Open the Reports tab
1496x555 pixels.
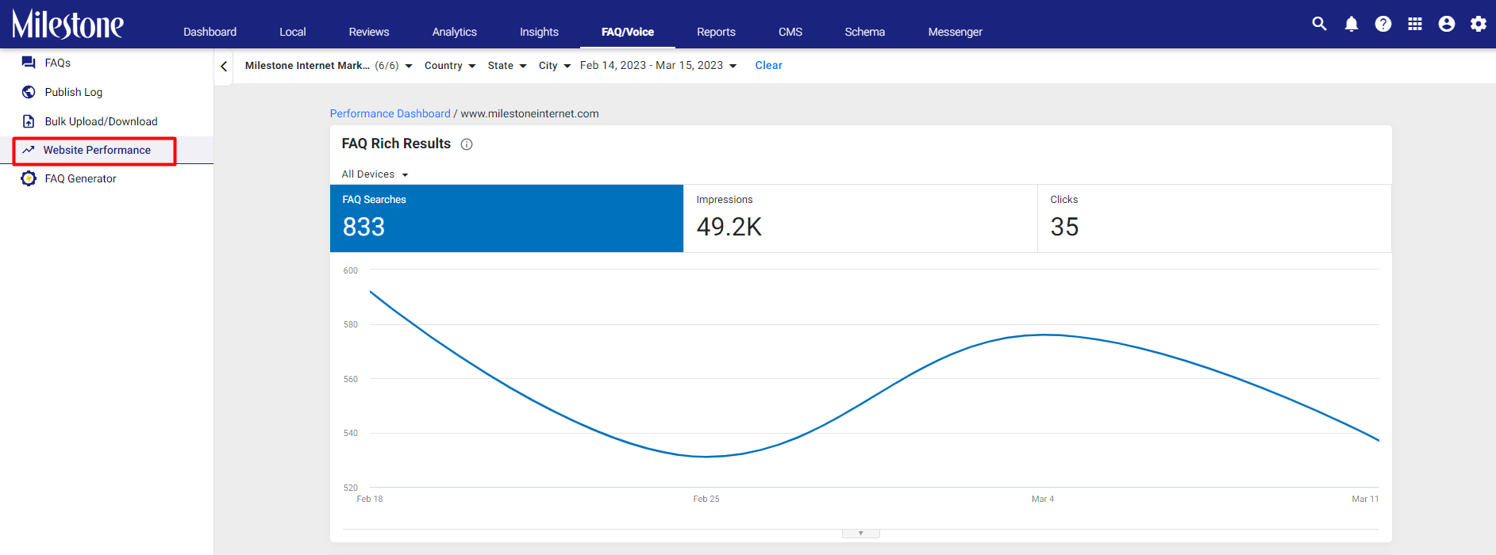tap(716, 32)
